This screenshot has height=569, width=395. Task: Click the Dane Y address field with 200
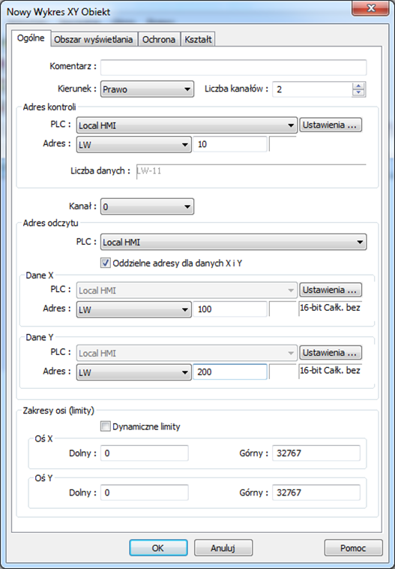tap(230, 372)
